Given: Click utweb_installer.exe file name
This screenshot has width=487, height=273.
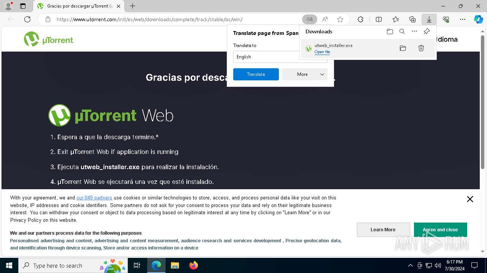Looking at the screenshot, I should point(334,45).
